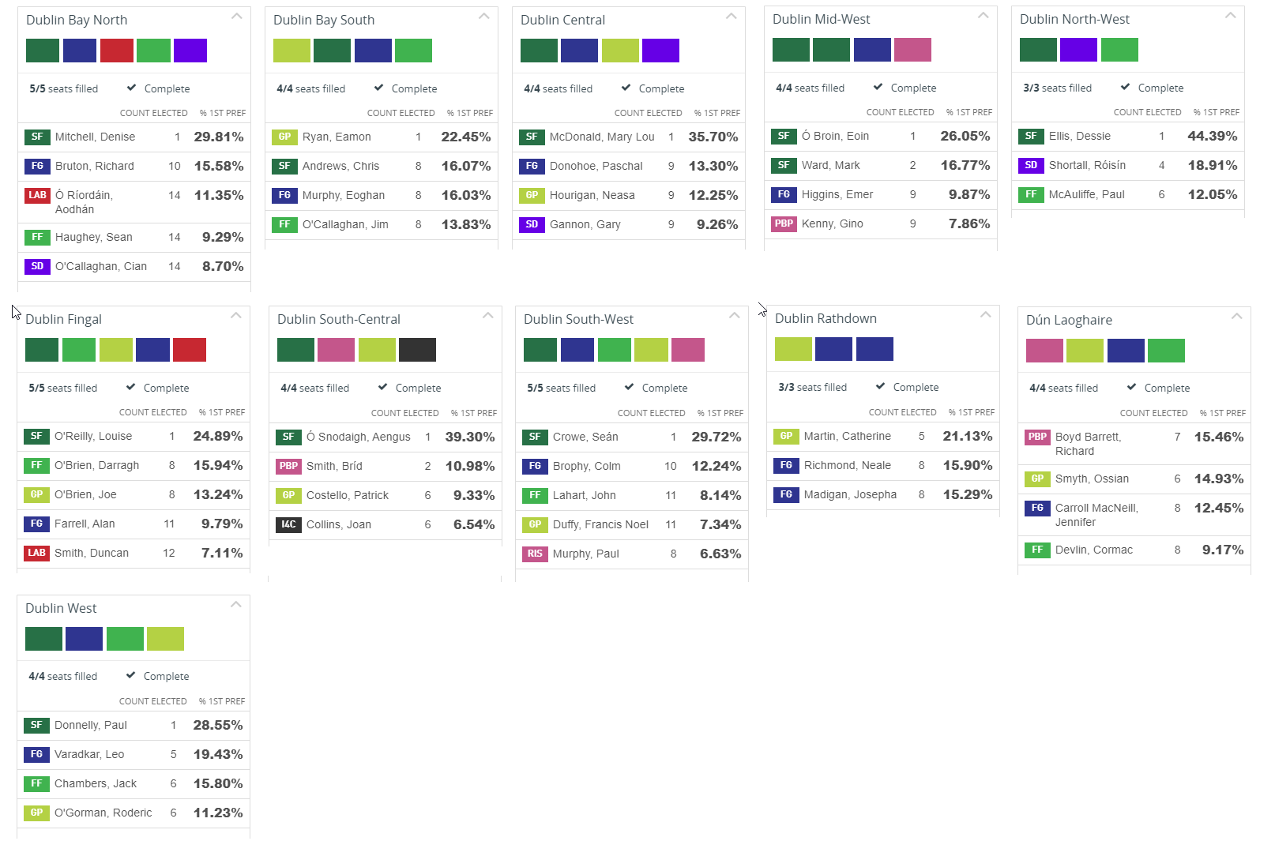This screenshot has height=856, width=1275.
Task: Click the PBP badge beside Kenny, Gino
Action: pos(784,223)
